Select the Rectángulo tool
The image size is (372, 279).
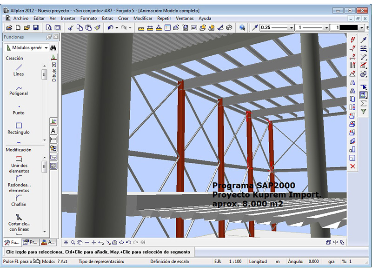19,128
